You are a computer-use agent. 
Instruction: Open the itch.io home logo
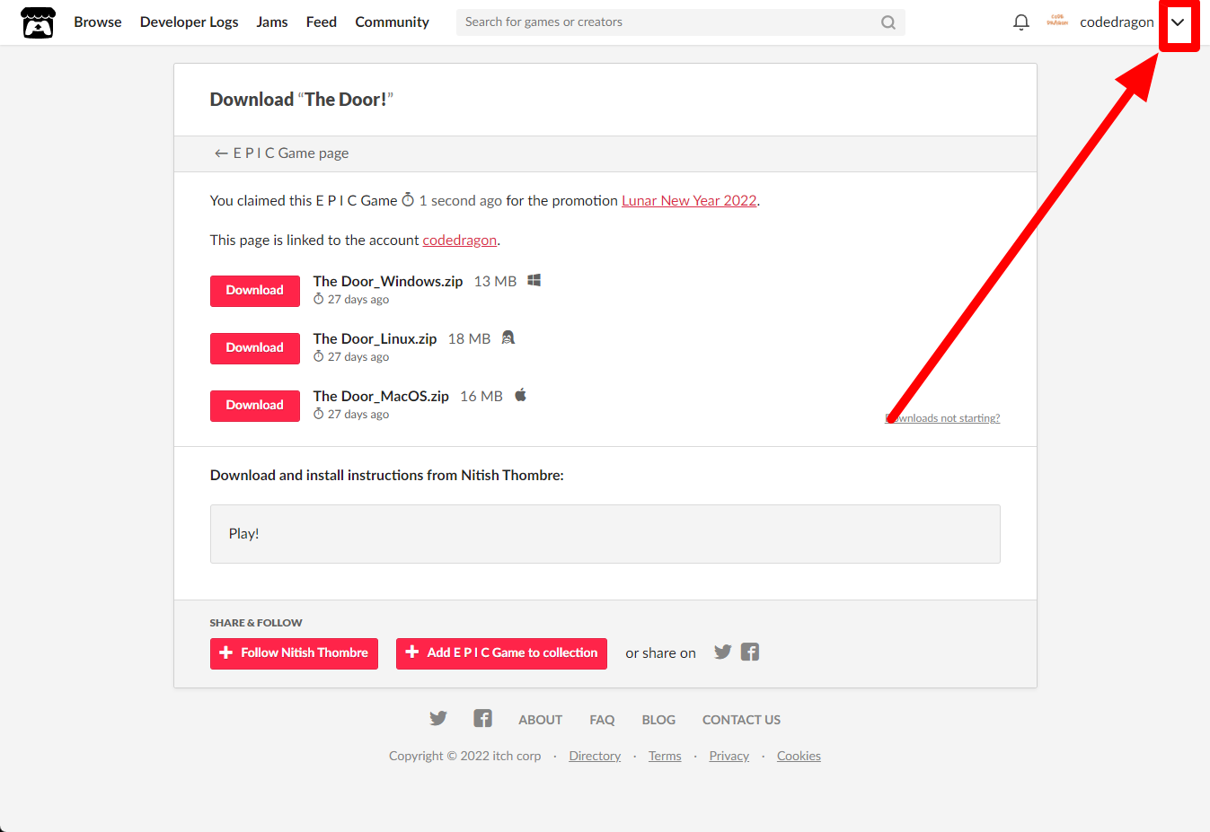click(38, 22)
